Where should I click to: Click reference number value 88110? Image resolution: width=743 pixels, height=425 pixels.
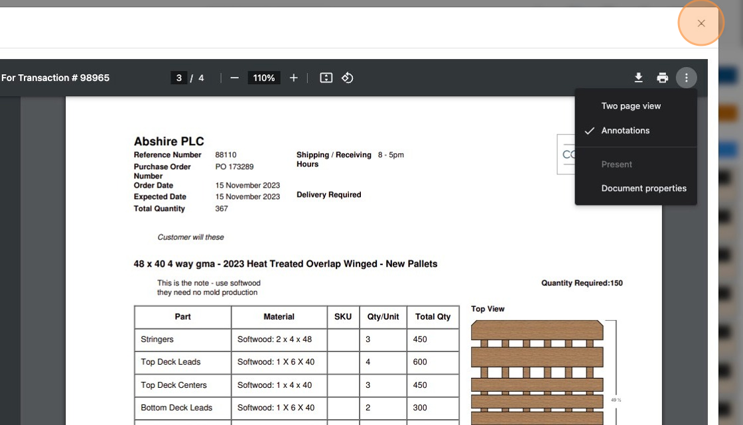[x=226, y=155]
